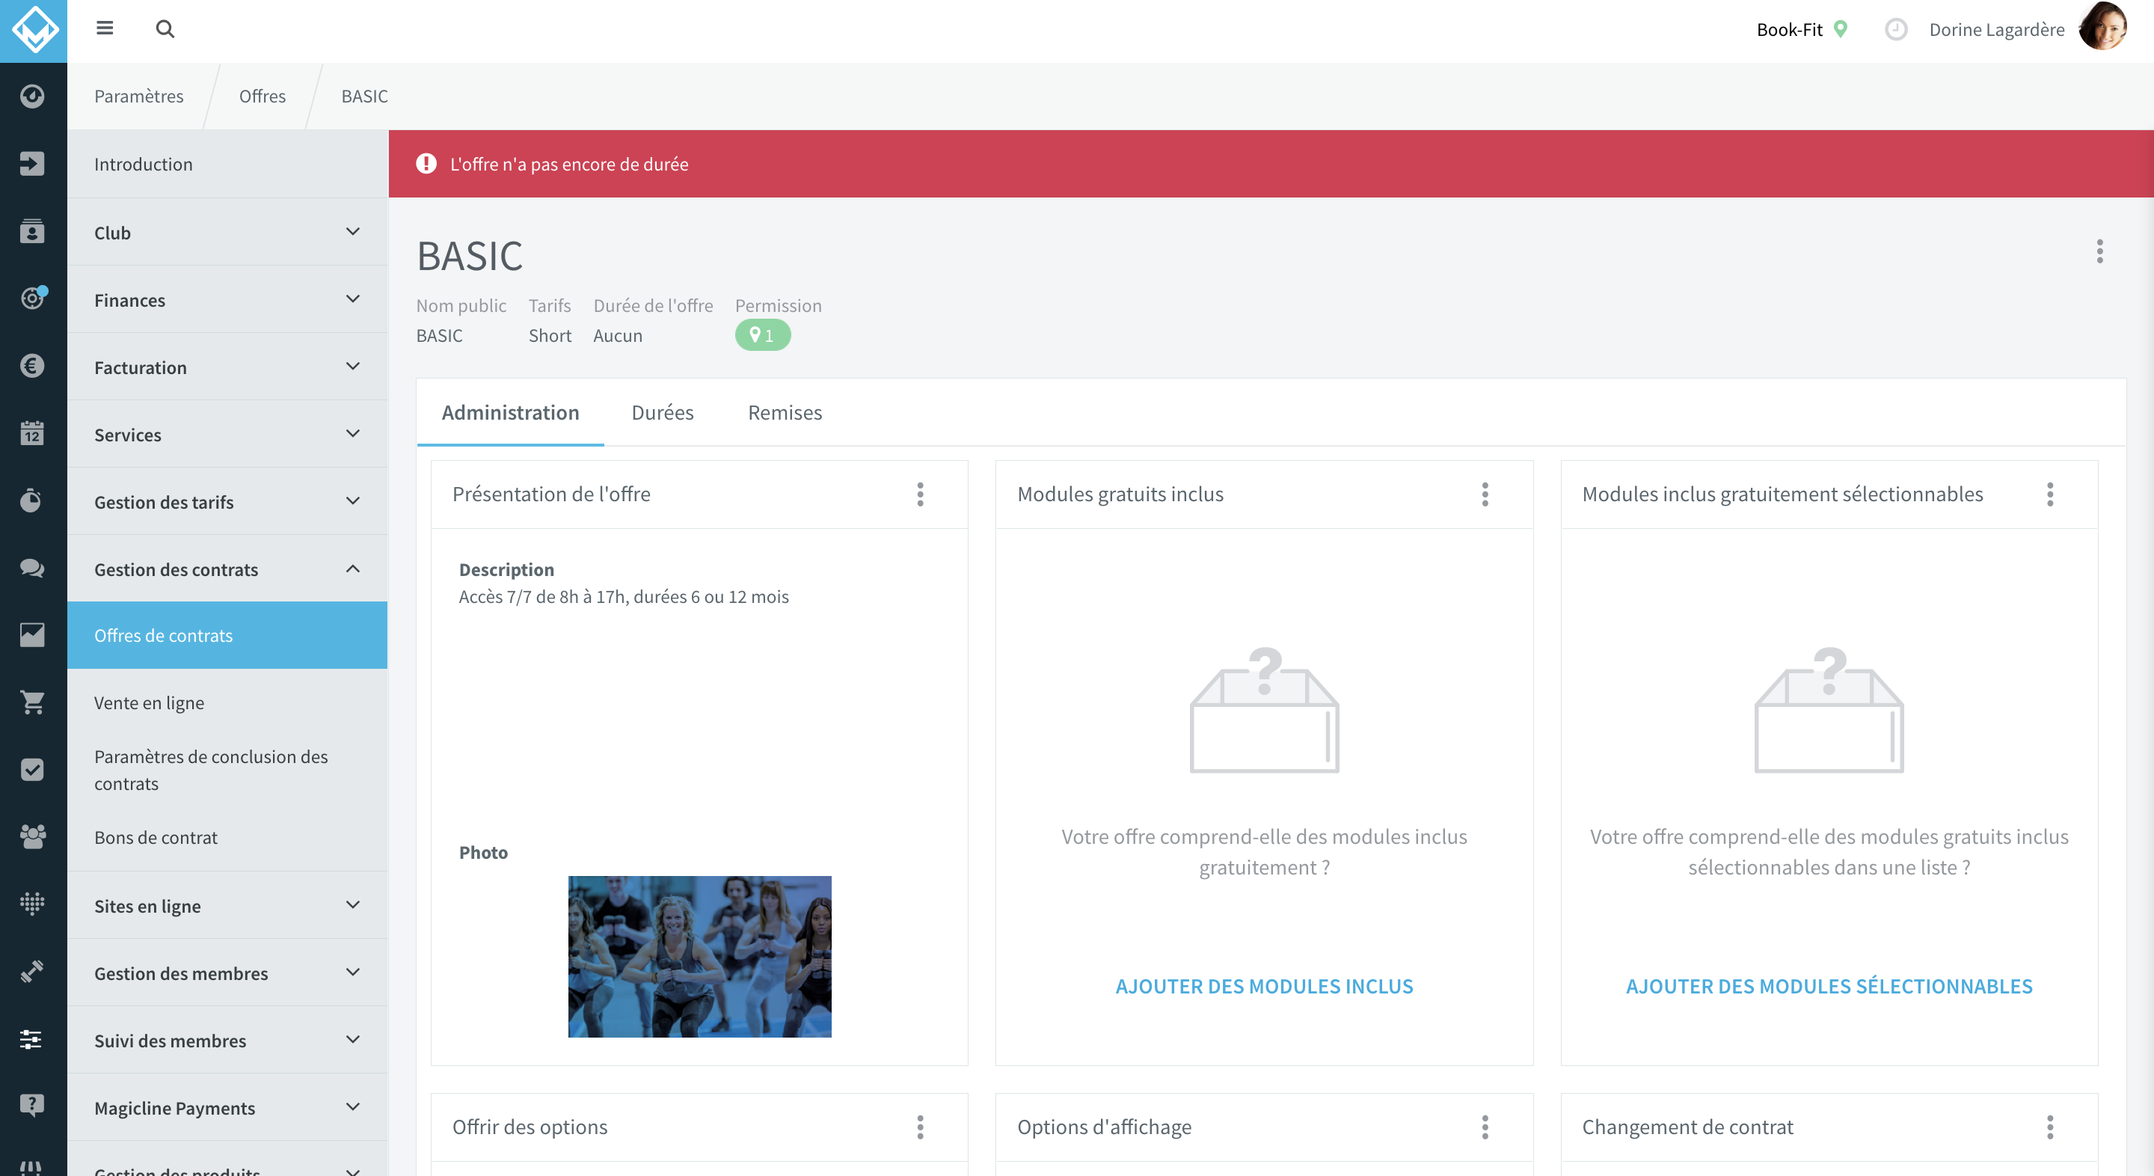Open the dashboard gauge sidebar icon
This screenshot has width=2154, height=1176.
point(31,97)
